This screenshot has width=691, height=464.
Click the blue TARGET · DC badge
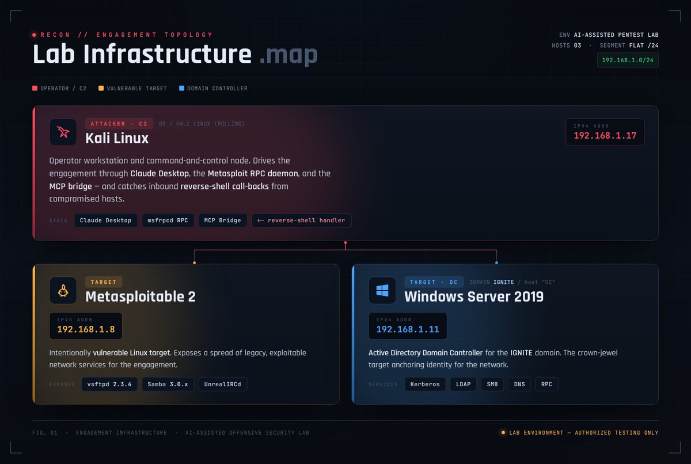pos(434,282)
